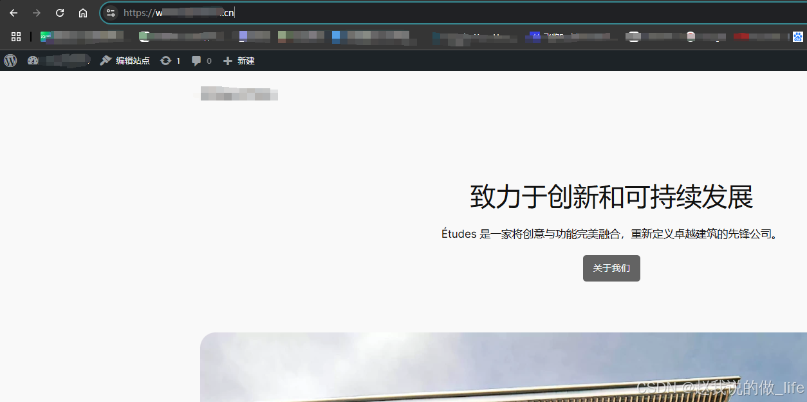This screenshot has width=807, height=402.
Task: Click the heading 致力于创新和可持续发展
Action: [611, 196]
